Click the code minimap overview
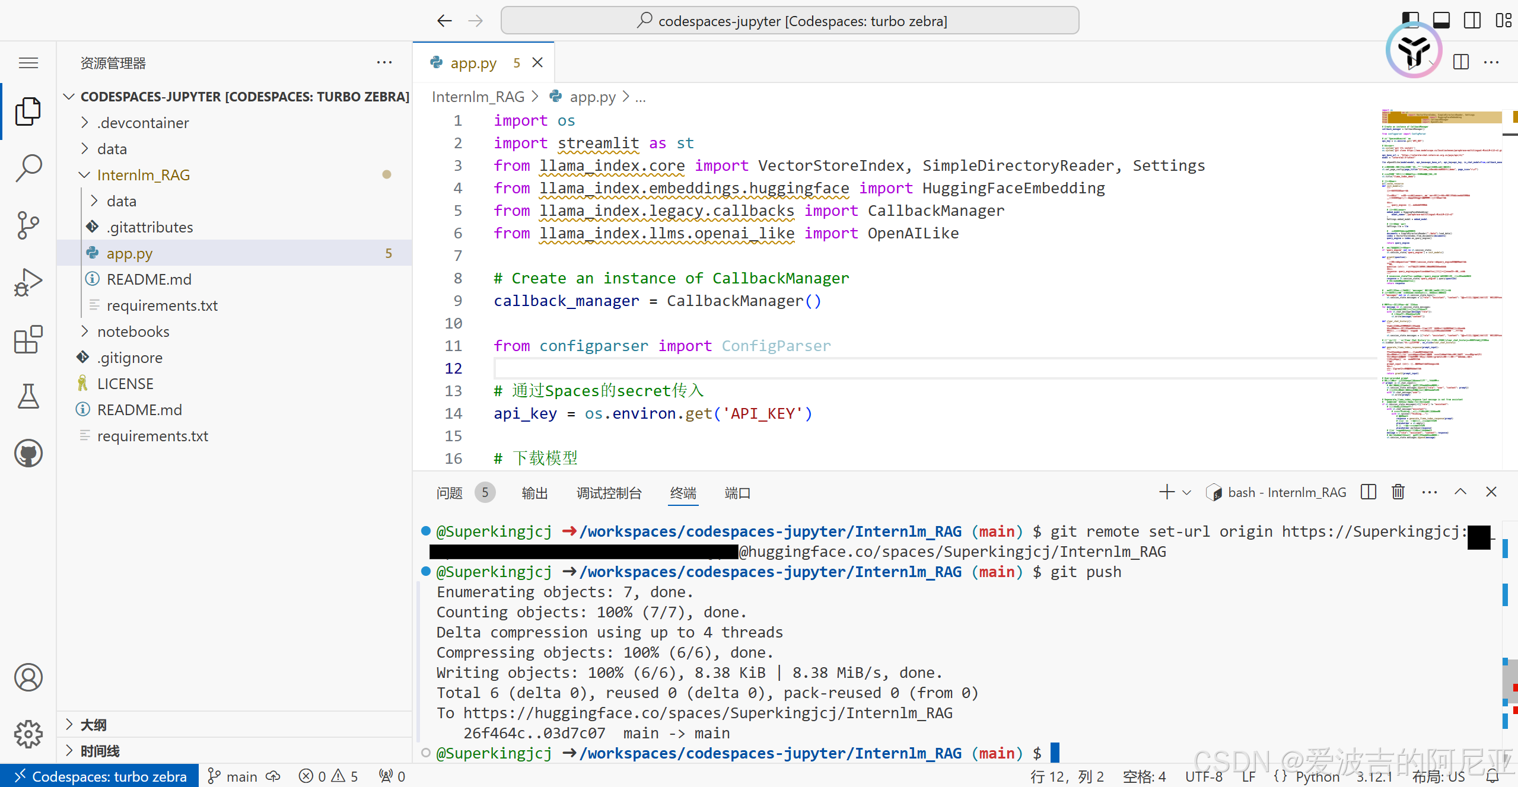The height and width of the screenshot is (787, 1518). coord(1440,273)
